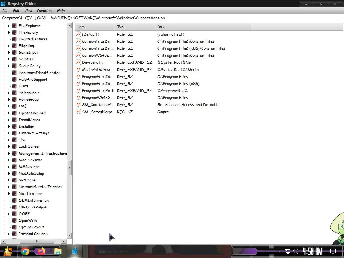Select the OptimalLayout key
This screenshot has height=258, width=344.
[x=31, y=227]
